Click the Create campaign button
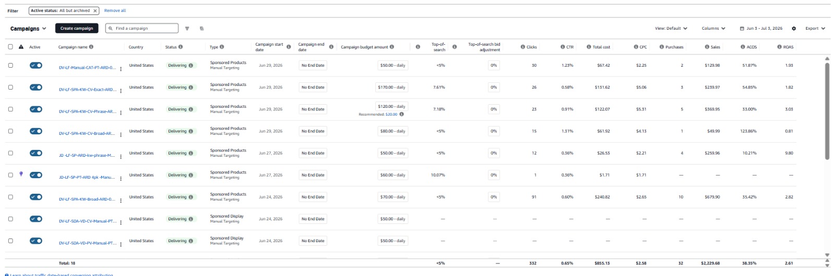Image resolution: width=835 pixels, height=276 pixels. (77, 29)
